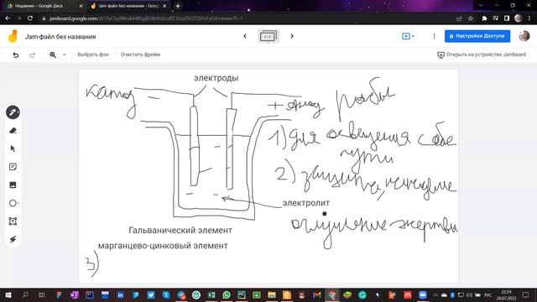Bookmark this page with the star
Image resolution: width=537 pixels, height=302 pixels.
pyautogui.click(x=471, y=18)
